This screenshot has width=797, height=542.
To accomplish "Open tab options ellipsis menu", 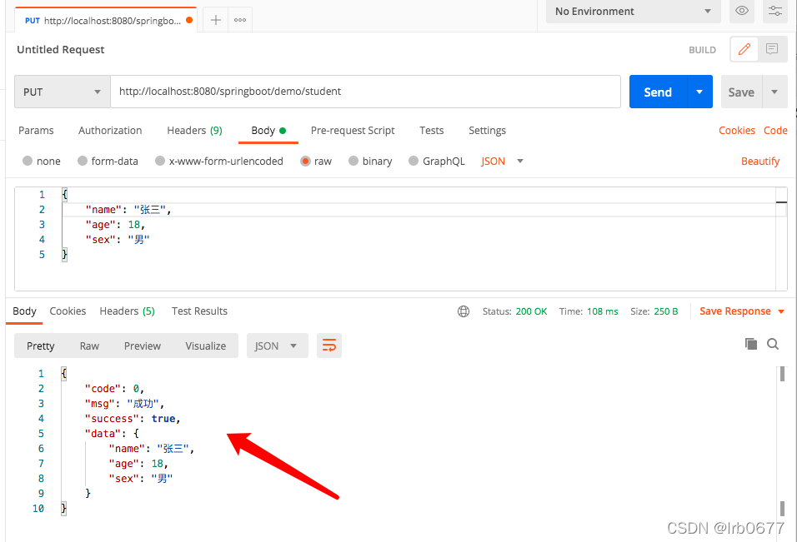I will (x=240, y=20).
